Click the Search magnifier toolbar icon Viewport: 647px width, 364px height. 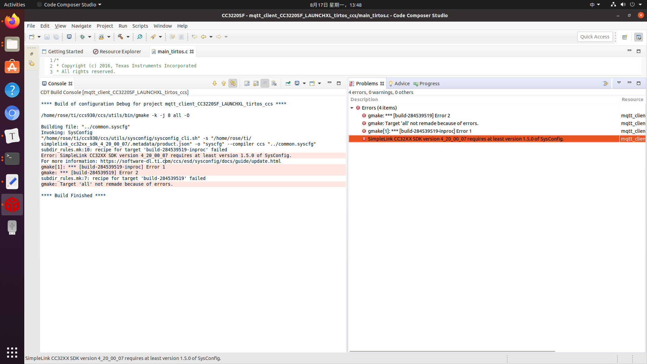140,37
